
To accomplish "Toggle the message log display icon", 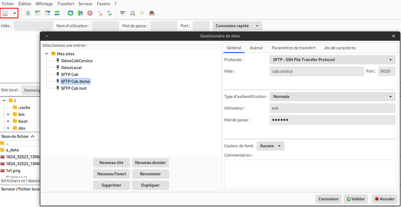I will click(29, 13).
